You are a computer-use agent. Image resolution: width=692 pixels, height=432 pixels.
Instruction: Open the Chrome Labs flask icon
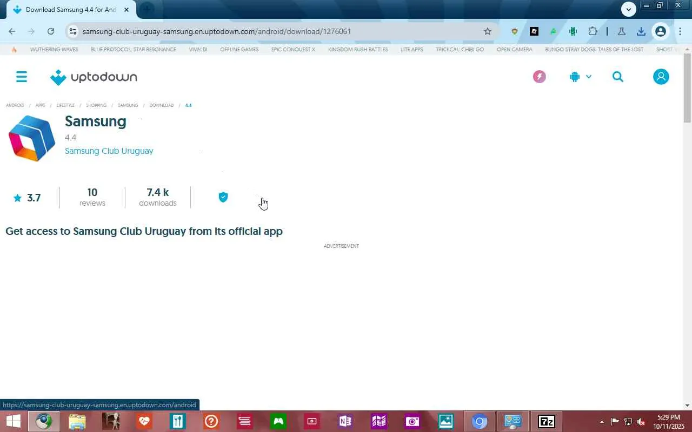coord(622,31)
